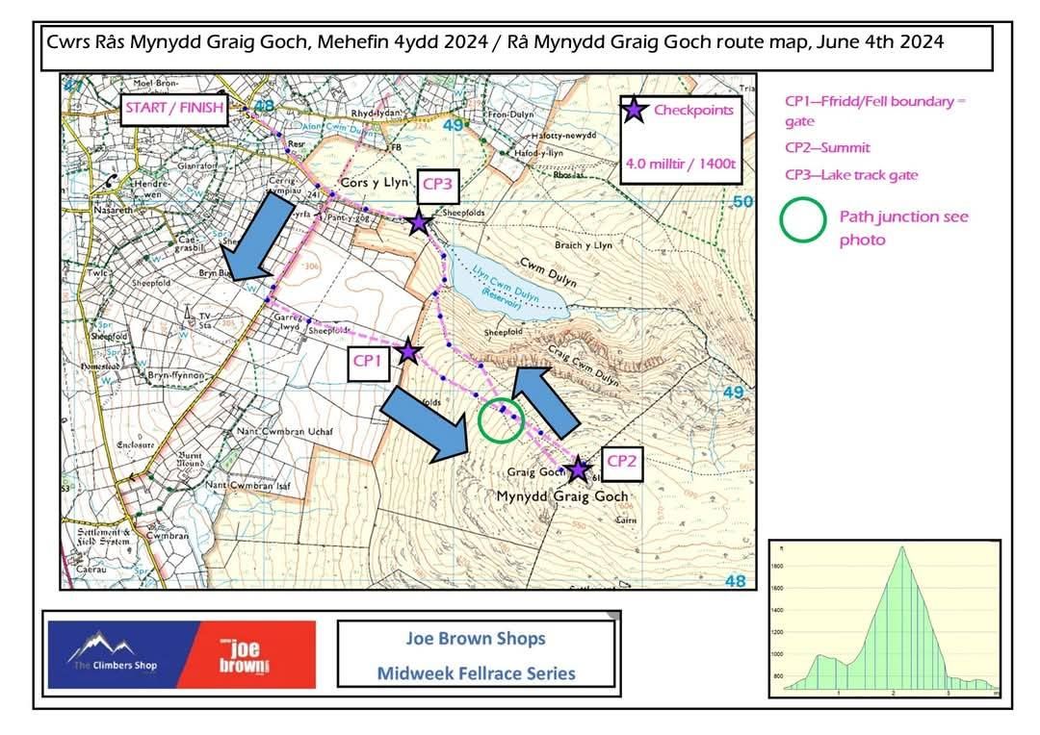Click the green circle on the map route
This screenshot has height=735, width=1040.
pyautogui.click(x=501, y=419)
